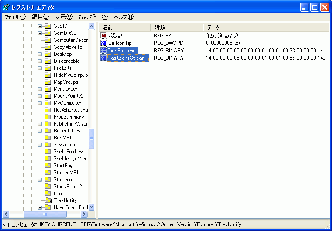The height and width of the screenshot is (231, 332).
Task: Click the FileExts folder icon
Action: pyautogui.click(x=48, y=68)
